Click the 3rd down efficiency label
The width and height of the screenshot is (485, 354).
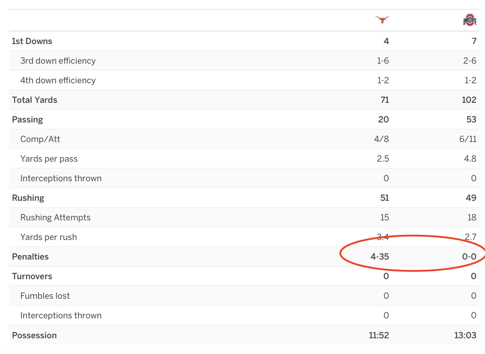click(x=58, y=61)
